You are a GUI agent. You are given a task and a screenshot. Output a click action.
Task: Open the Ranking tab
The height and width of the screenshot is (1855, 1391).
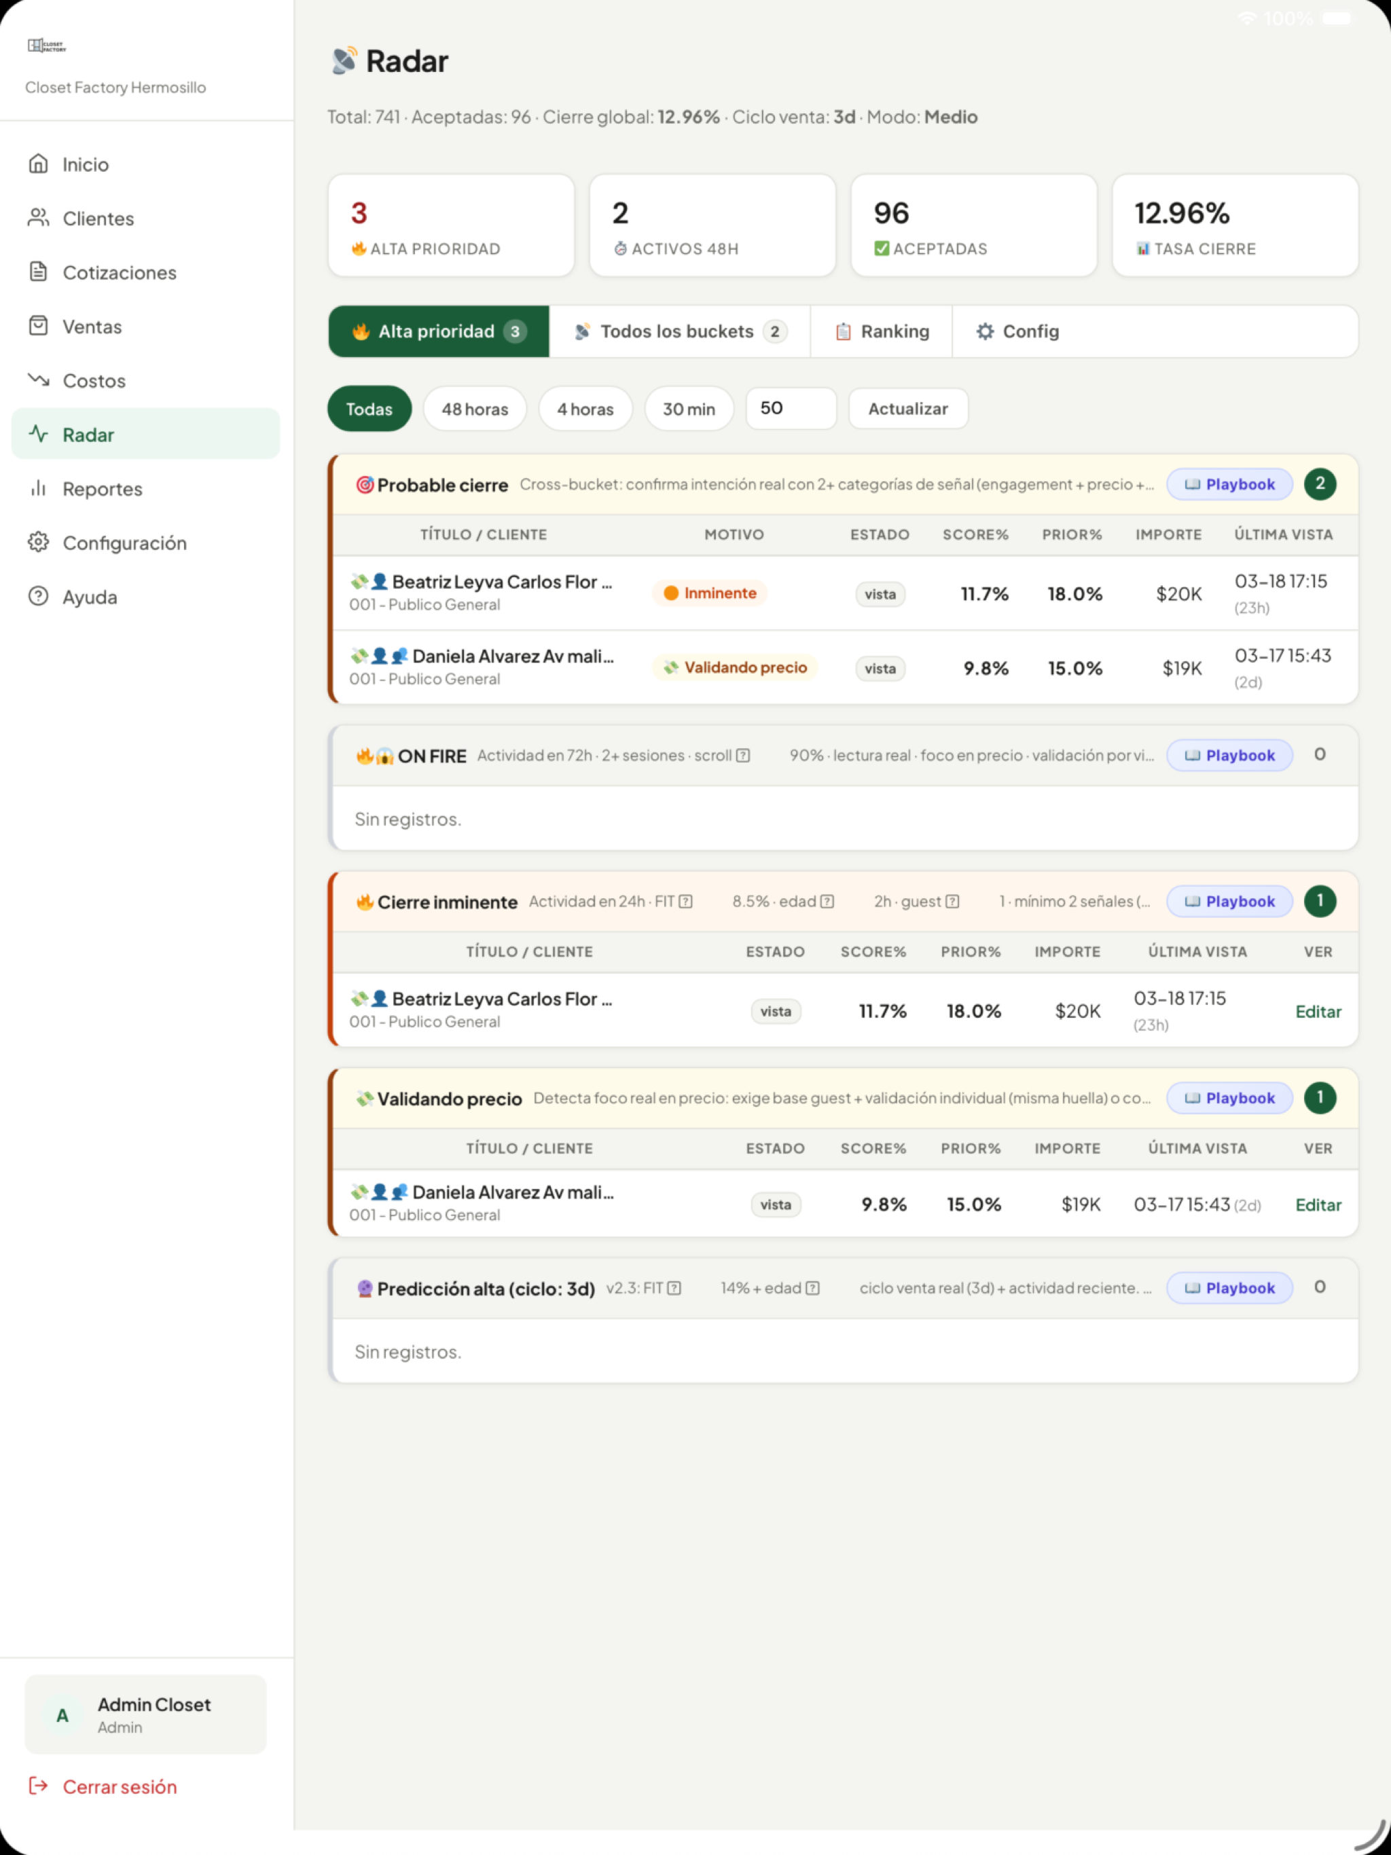click(882, 331)
